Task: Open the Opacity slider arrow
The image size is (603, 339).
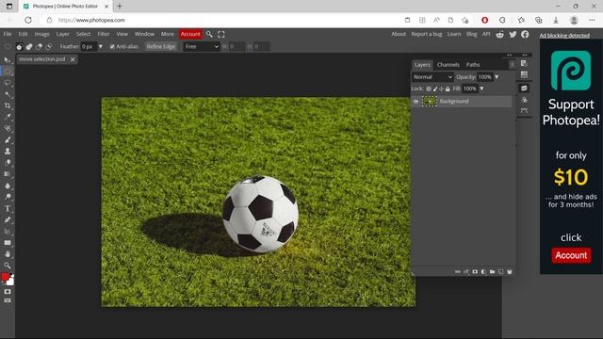Action: tap(497, 77)
